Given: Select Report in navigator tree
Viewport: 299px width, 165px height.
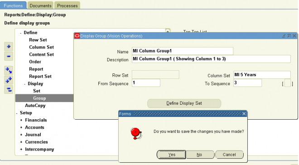Looking at the screenshot, I should (x=36, y=69).
